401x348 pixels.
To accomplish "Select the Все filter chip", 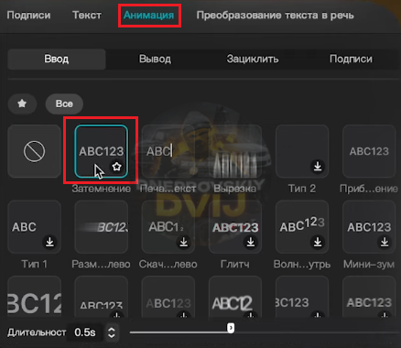I will (64, 103).
